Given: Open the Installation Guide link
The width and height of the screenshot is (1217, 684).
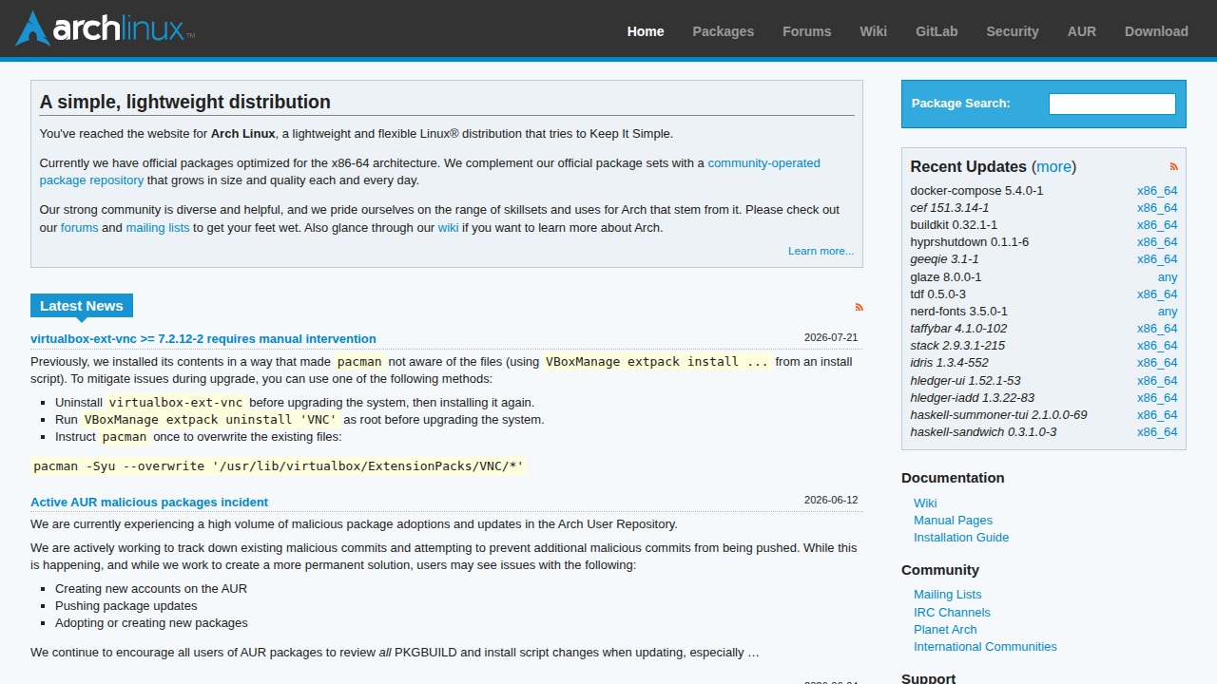Looking at the screenshot, I should pyautogui.click(x=961, y=538).
